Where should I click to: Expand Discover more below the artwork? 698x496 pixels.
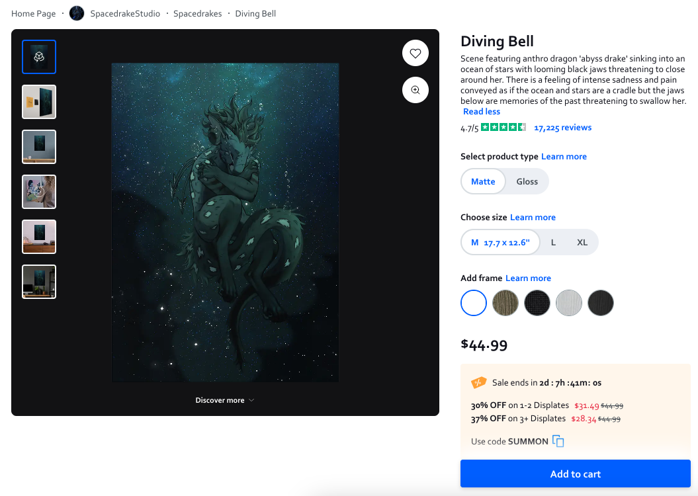[225, 400]
